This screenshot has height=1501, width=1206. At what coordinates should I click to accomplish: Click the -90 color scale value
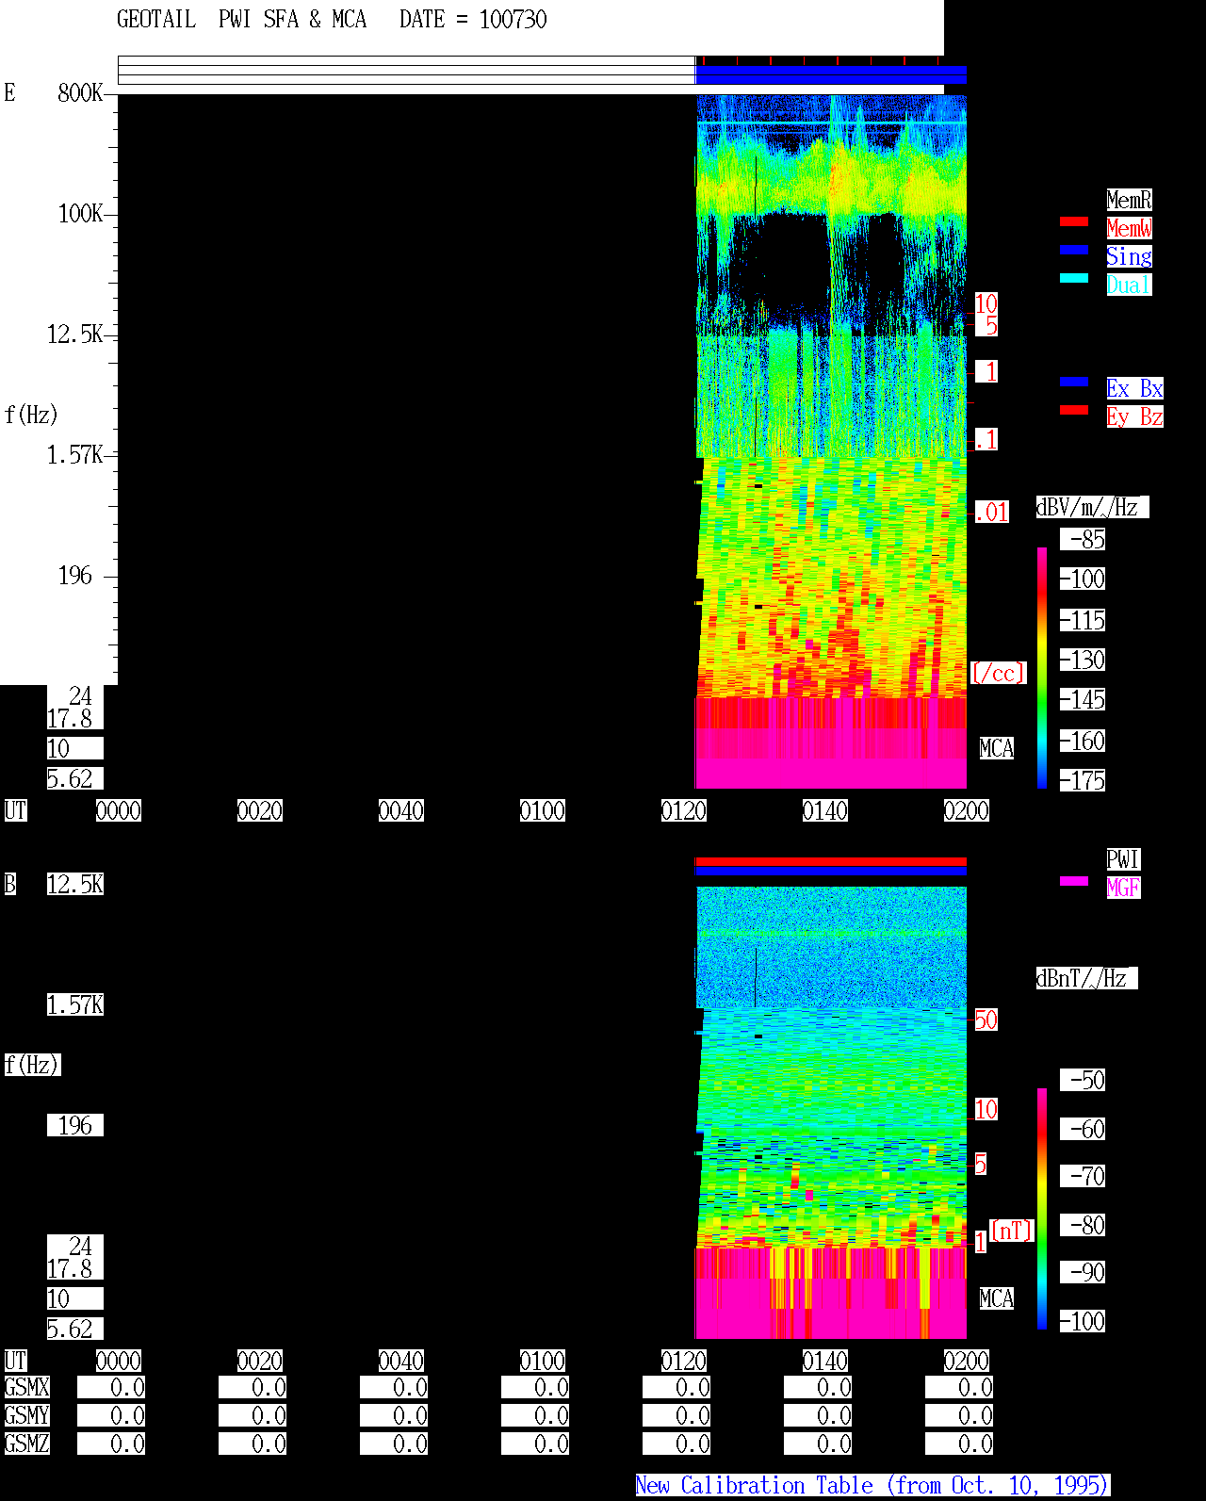(1083, 1272)
